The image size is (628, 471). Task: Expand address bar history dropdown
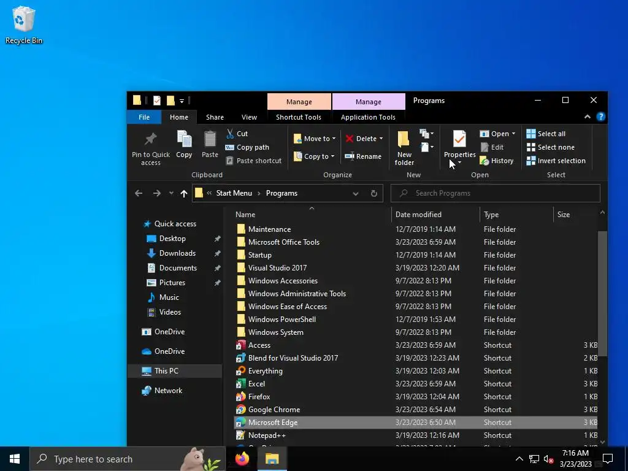355,193
